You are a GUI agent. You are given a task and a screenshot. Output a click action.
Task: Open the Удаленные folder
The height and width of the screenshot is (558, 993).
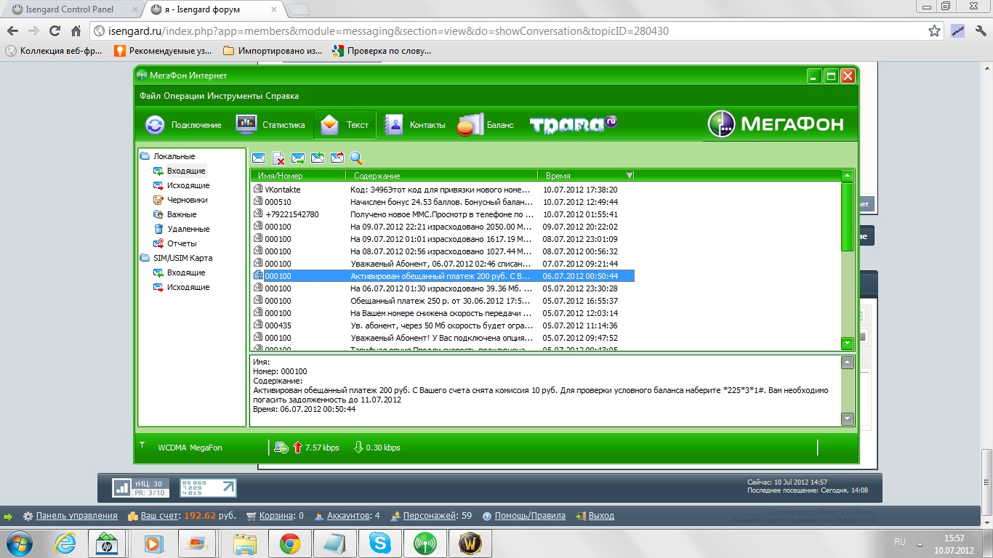click(x=188, y=229)
